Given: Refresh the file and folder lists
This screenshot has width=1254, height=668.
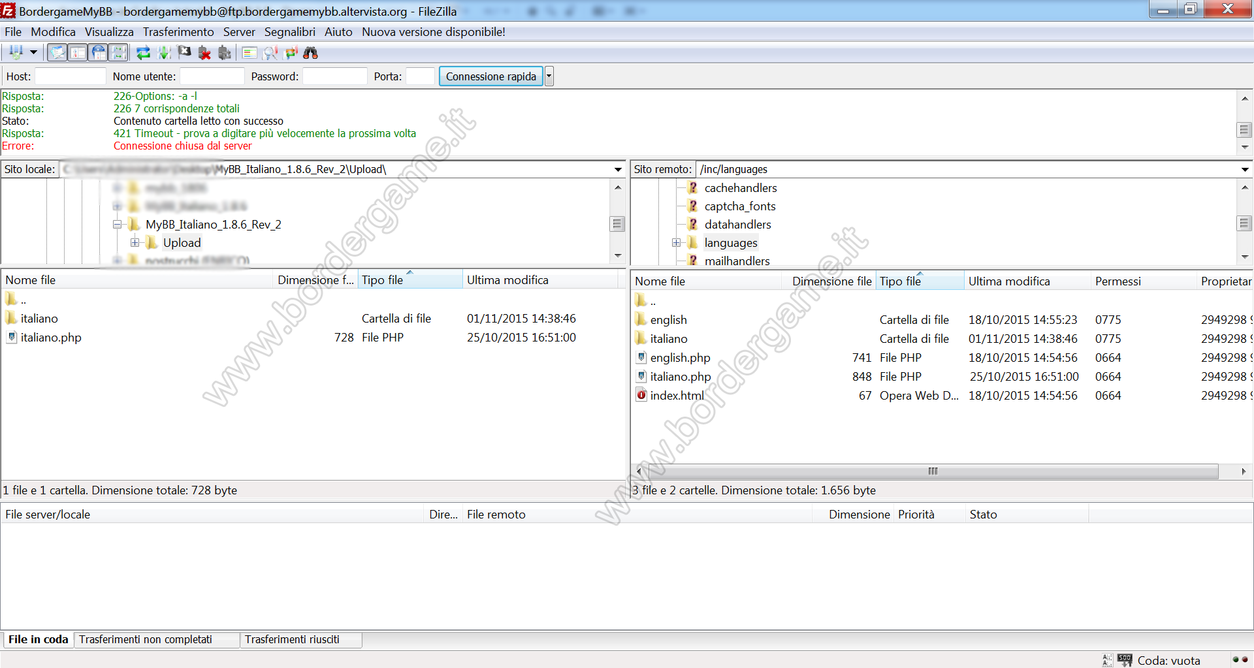Looking at the screenshot, I should [143, 53].
